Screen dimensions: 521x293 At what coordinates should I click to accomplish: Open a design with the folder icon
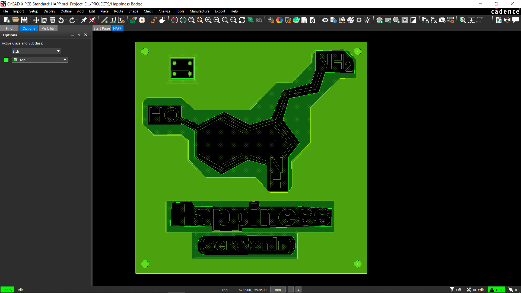coord(15,20)
